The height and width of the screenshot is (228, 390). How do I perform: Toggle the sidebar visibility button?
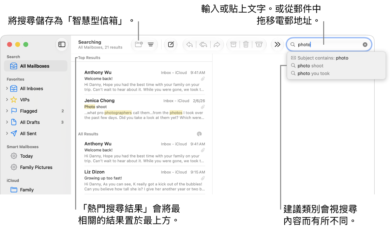tap(62, 45)
